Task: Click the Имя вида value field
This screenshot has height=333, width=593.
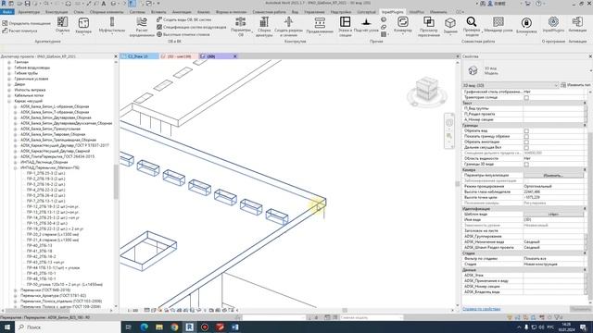Action: pos(553,220)
